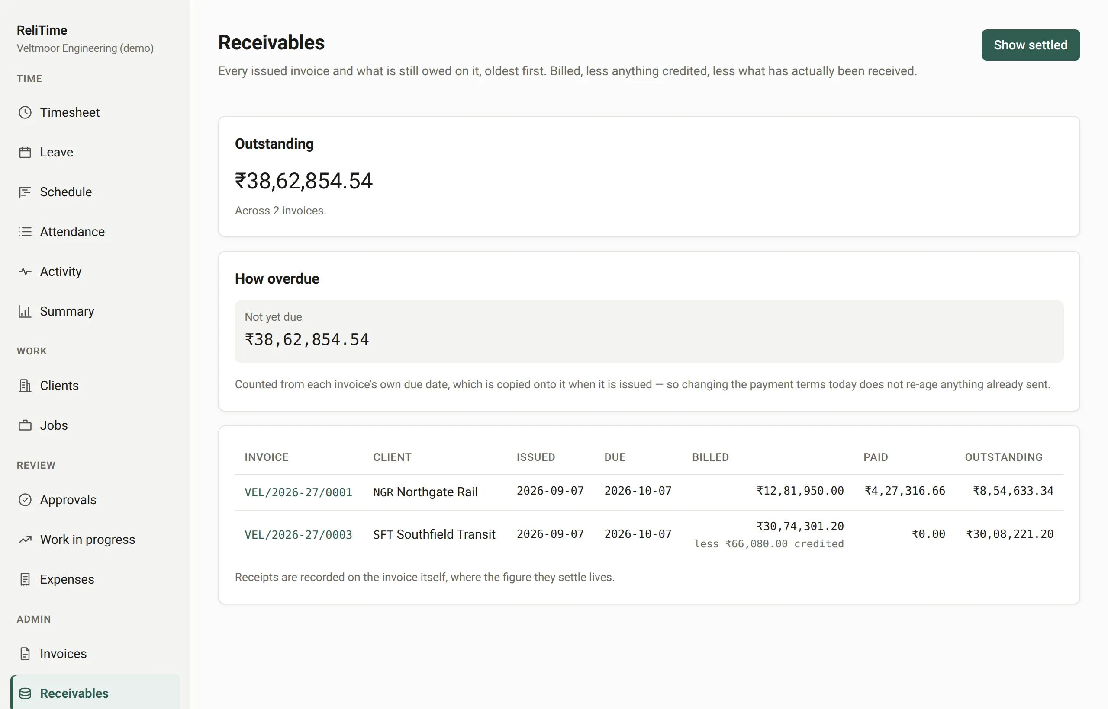Click billed amount ₹12,81,950.00
This screenshot has width=1108, height=709.
click(x=800, y=491)
